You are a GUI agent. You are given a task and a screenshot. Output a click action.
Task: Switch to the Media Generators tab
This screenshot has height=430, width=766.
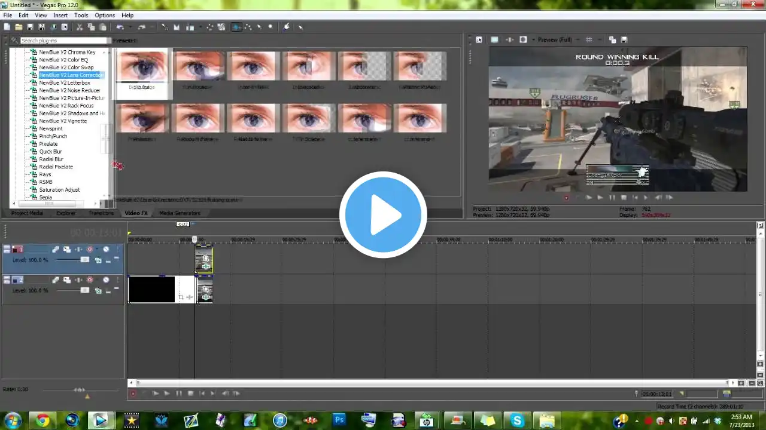180,213
